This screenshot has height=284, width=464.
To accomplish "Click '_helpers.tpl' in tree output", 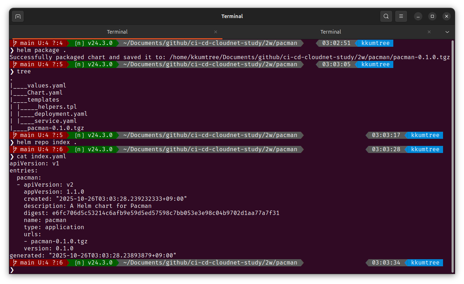I will 55,107.
